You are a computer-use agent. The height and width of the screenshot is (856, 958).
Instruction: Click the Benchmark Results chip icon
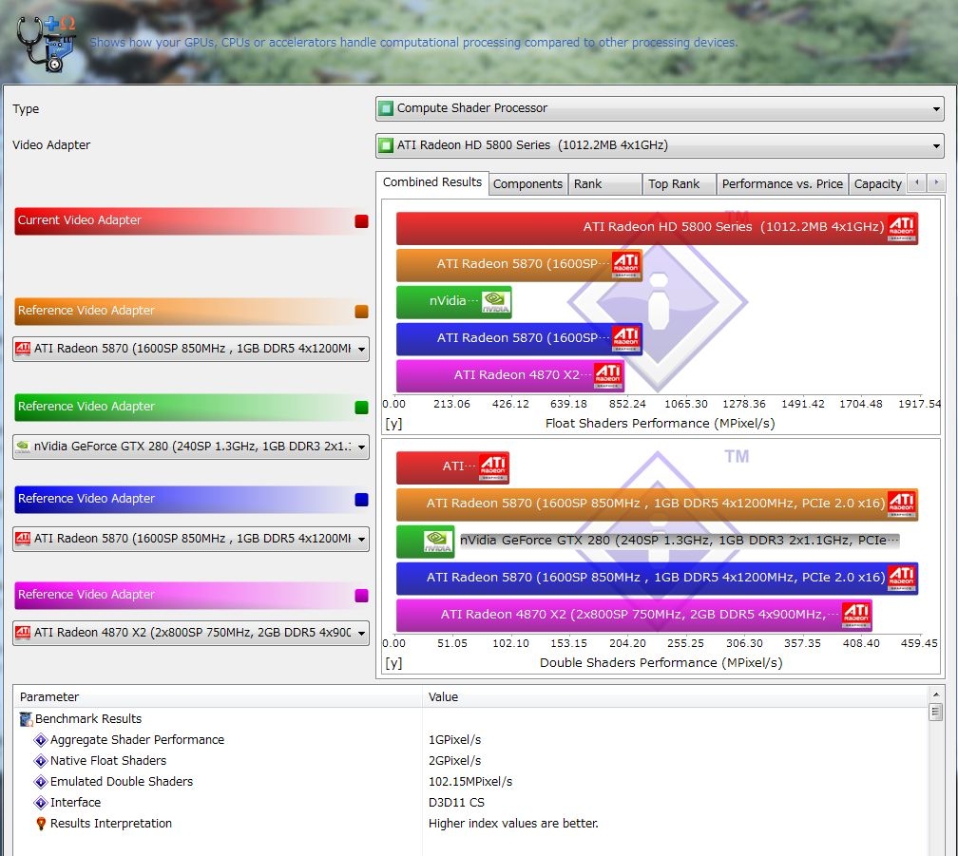tap(27, 719)
